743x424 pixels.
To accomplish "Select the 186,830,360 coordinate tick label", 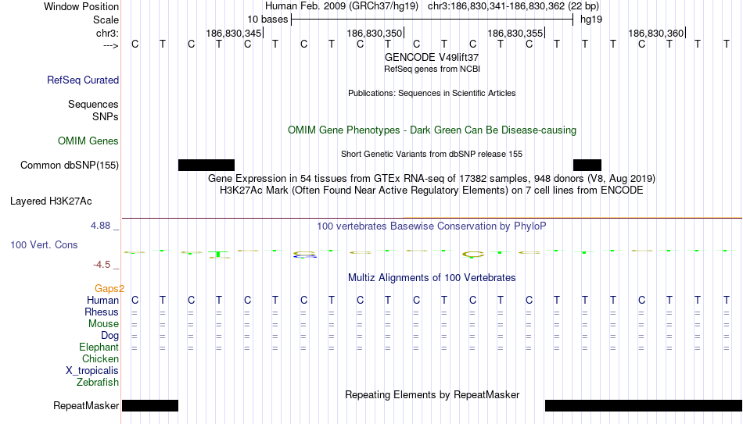I will 656,33.
